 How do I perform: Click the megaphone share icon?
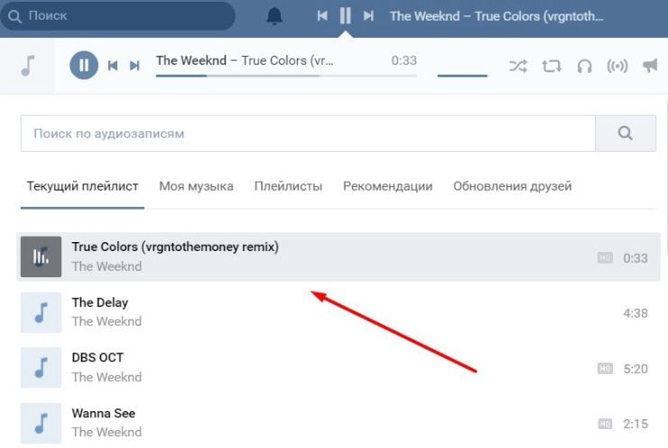click(650, 66)
